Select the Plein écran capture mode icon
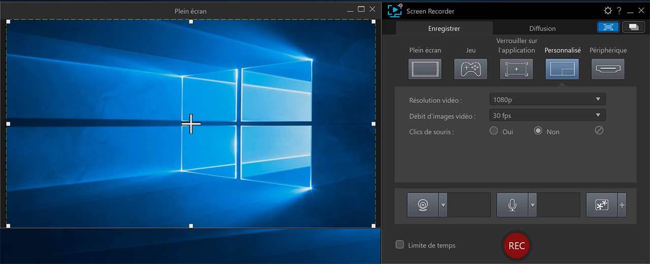650x264 pixels. pyautogui.click(x=425, y=69)
